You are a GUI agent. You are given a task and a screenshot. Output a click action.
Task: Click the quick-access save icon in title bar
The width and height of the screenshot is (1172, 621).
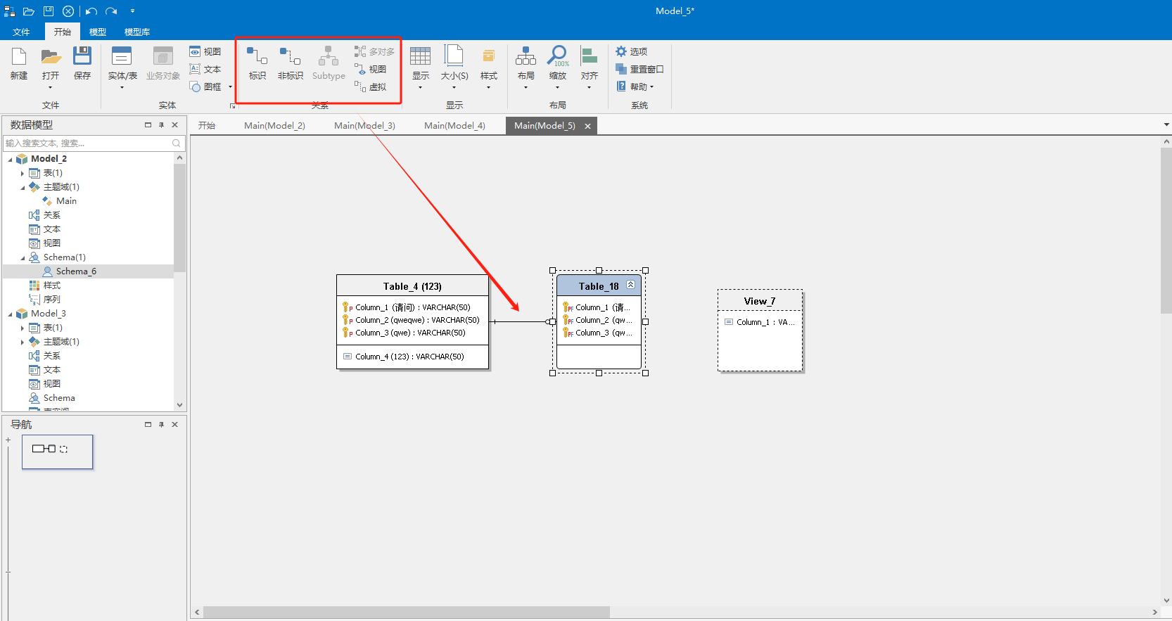[49, 11]
